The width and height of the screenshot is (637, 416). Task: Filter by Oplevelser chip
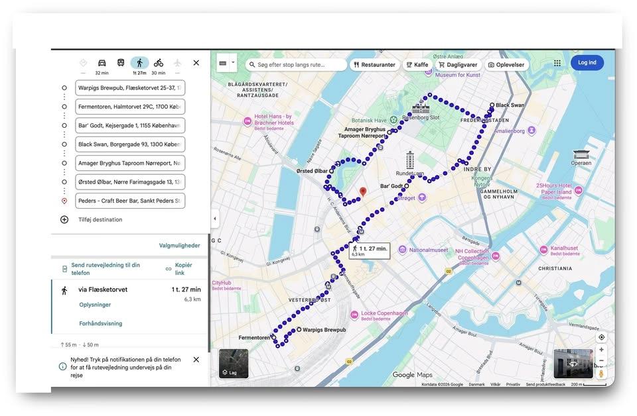506,64
